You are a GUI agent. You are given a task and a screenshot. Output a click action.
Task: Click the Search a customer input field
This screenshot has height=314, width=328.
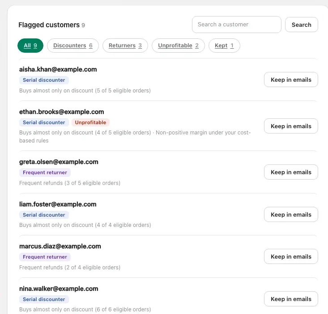236,25
